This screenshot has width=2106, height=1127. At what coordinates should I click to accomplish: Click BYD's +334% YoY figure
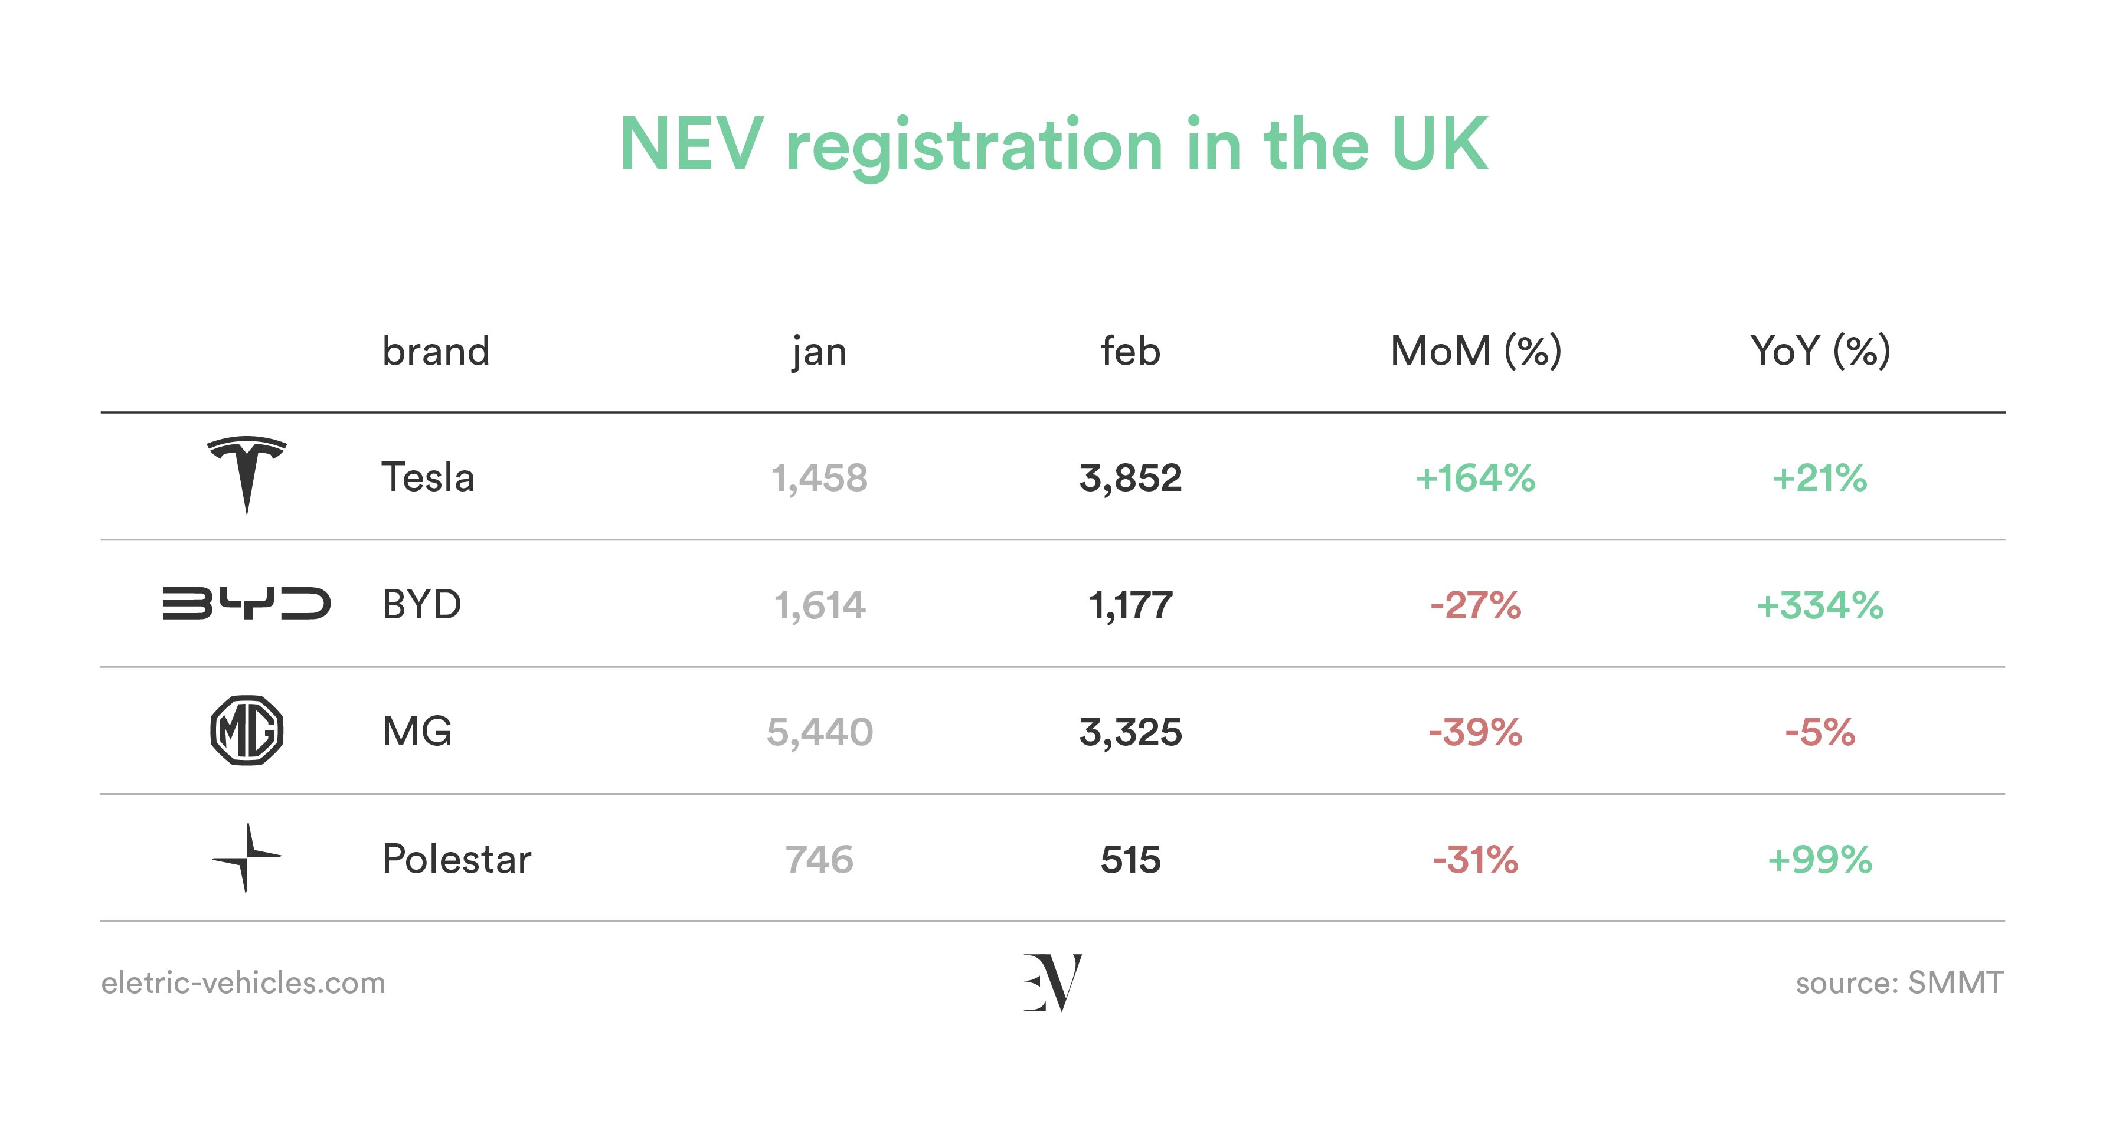(1820, 605)
